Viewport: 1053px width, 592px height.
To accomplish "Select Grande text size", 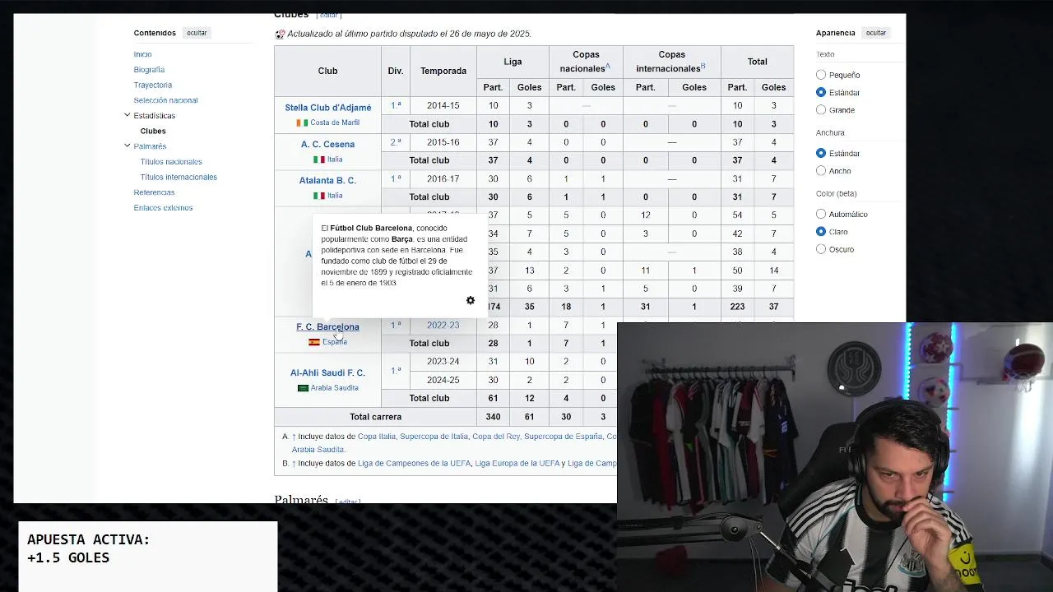I will click(x=821, y=110).
